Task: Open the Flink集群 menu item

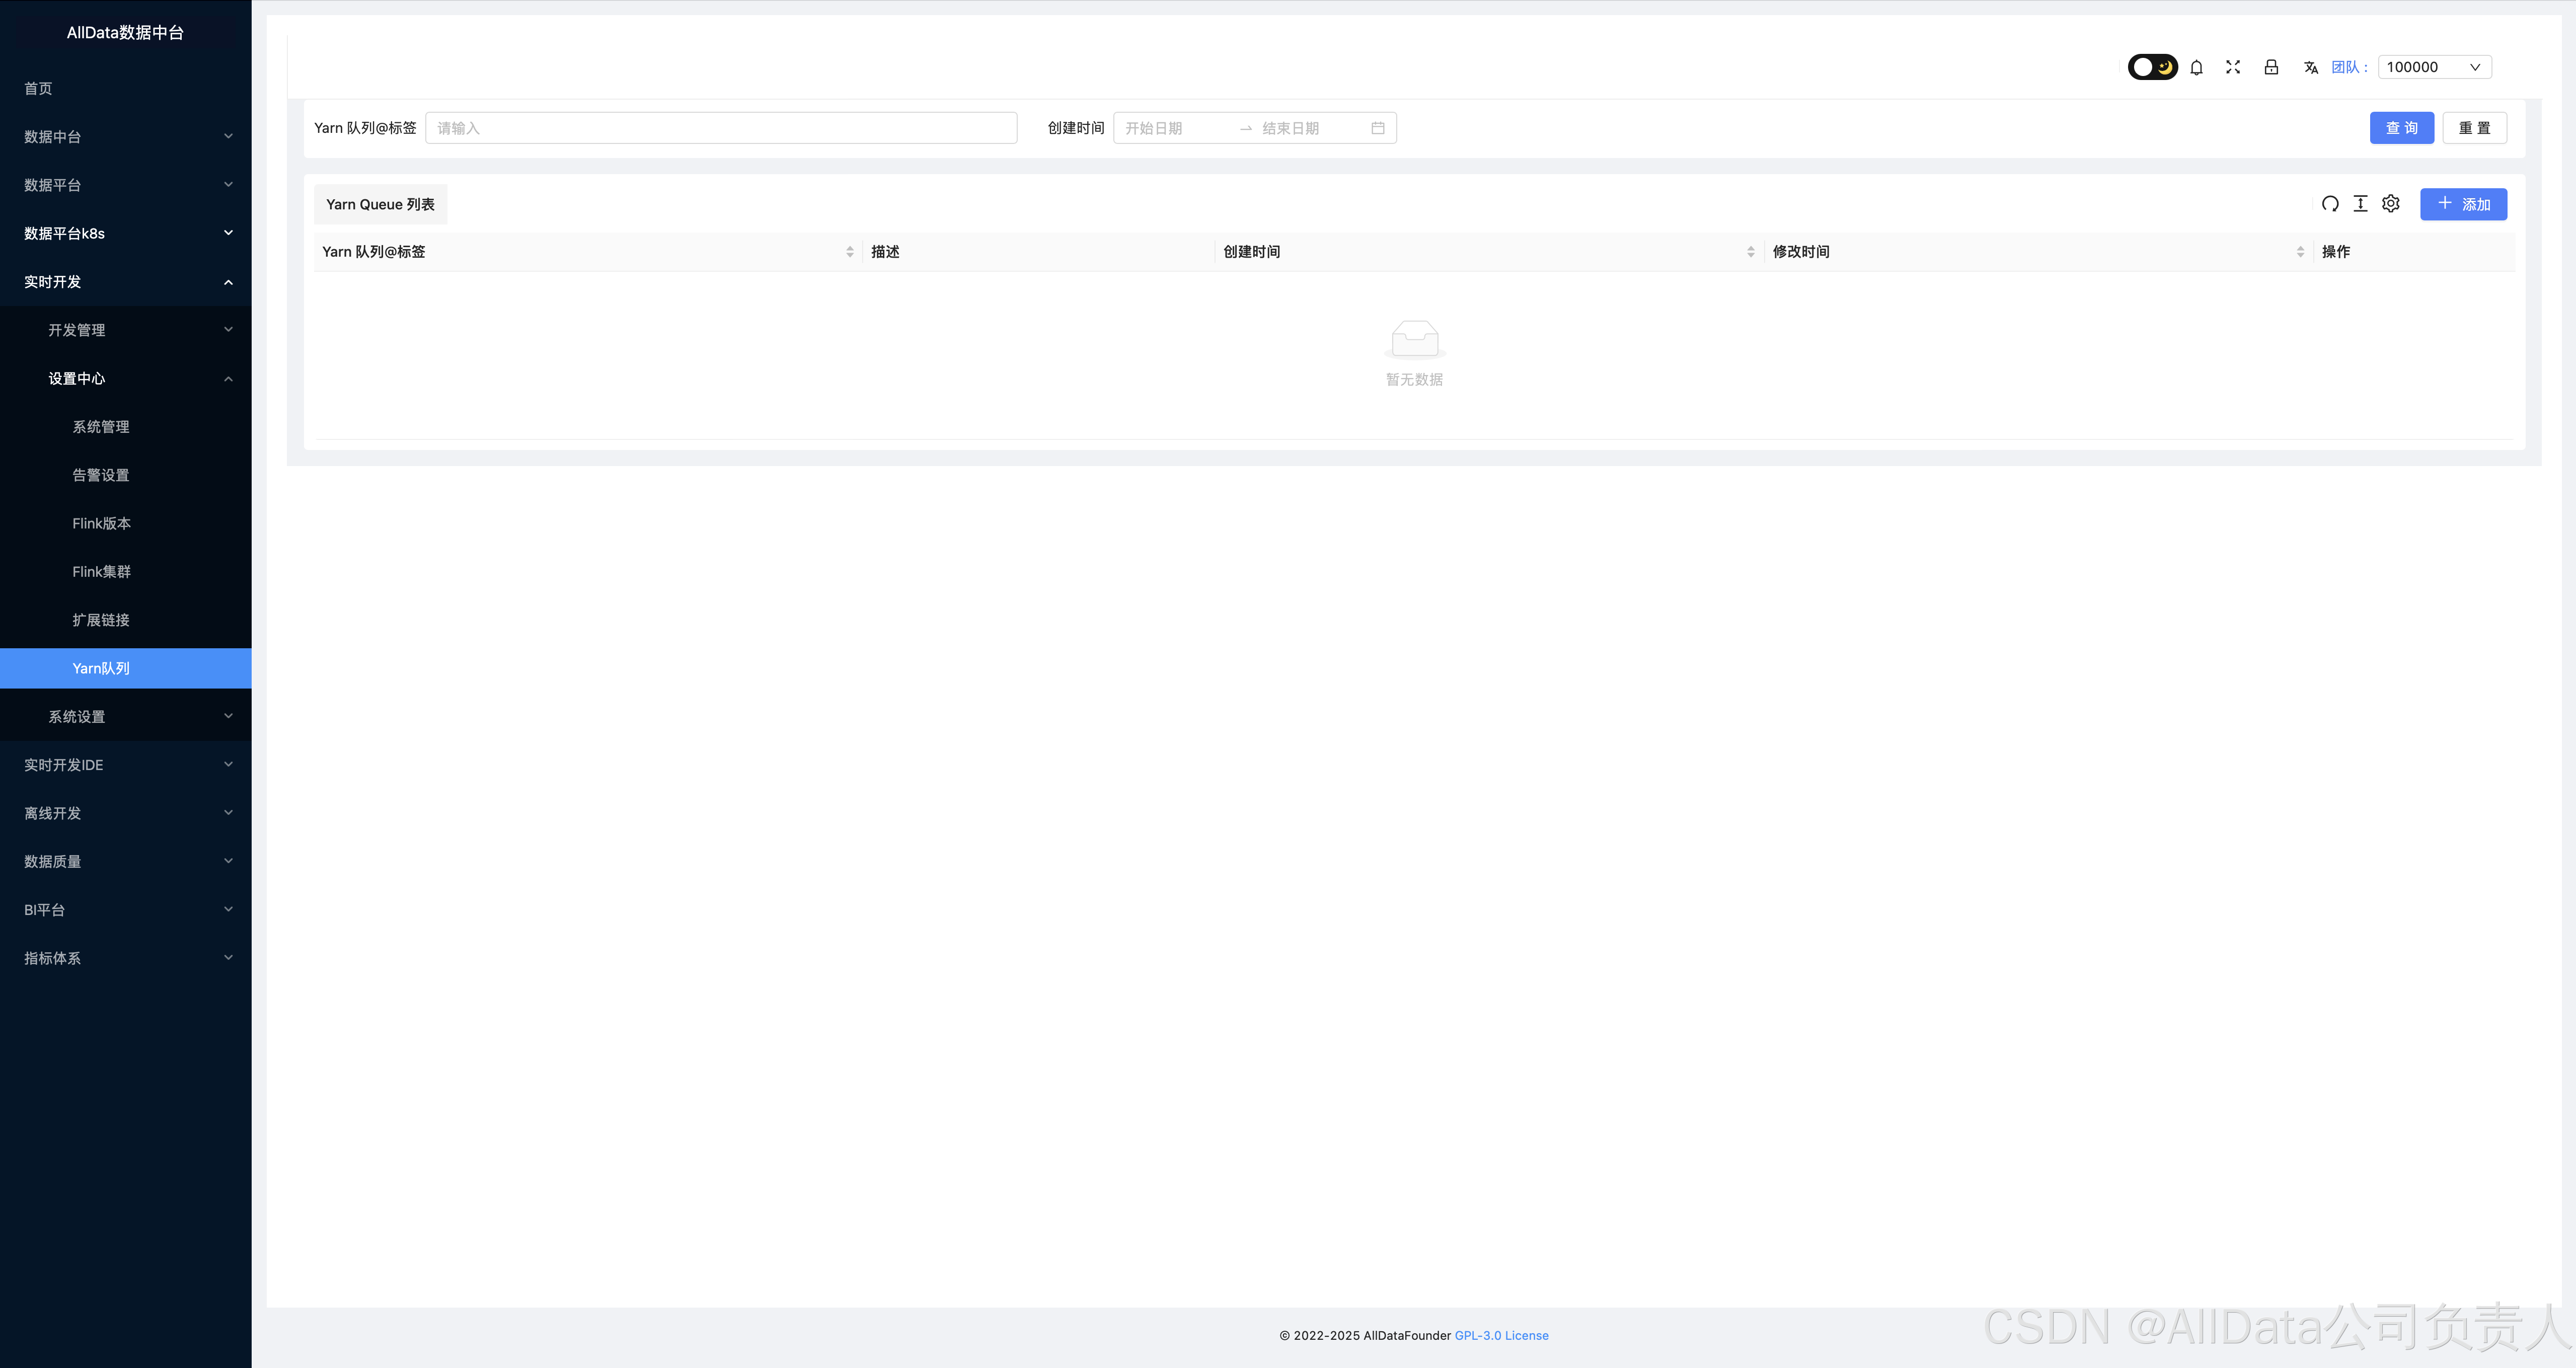Action: 102,572
